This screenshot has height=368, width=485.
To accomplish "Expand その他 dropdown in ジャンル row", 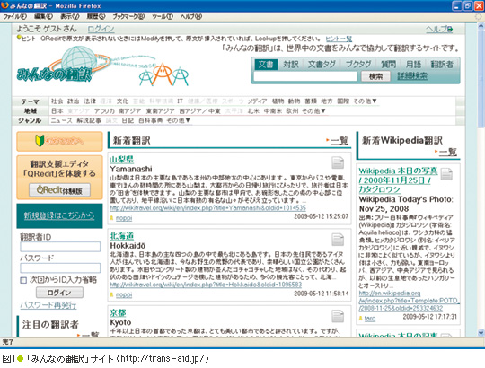I will click(178, 120).
